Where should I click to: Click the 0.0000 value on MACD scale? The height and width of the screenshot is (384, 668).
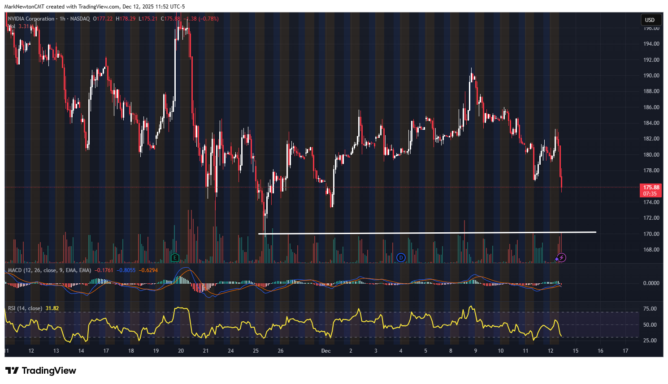(651, 283)
